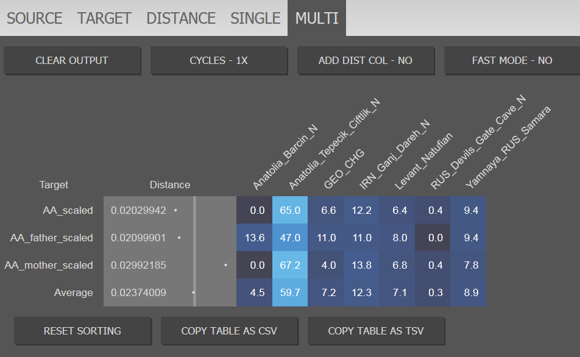Sort by GEO_CHG column header
This screenshot has width=580, height=357.
(344, 169)
